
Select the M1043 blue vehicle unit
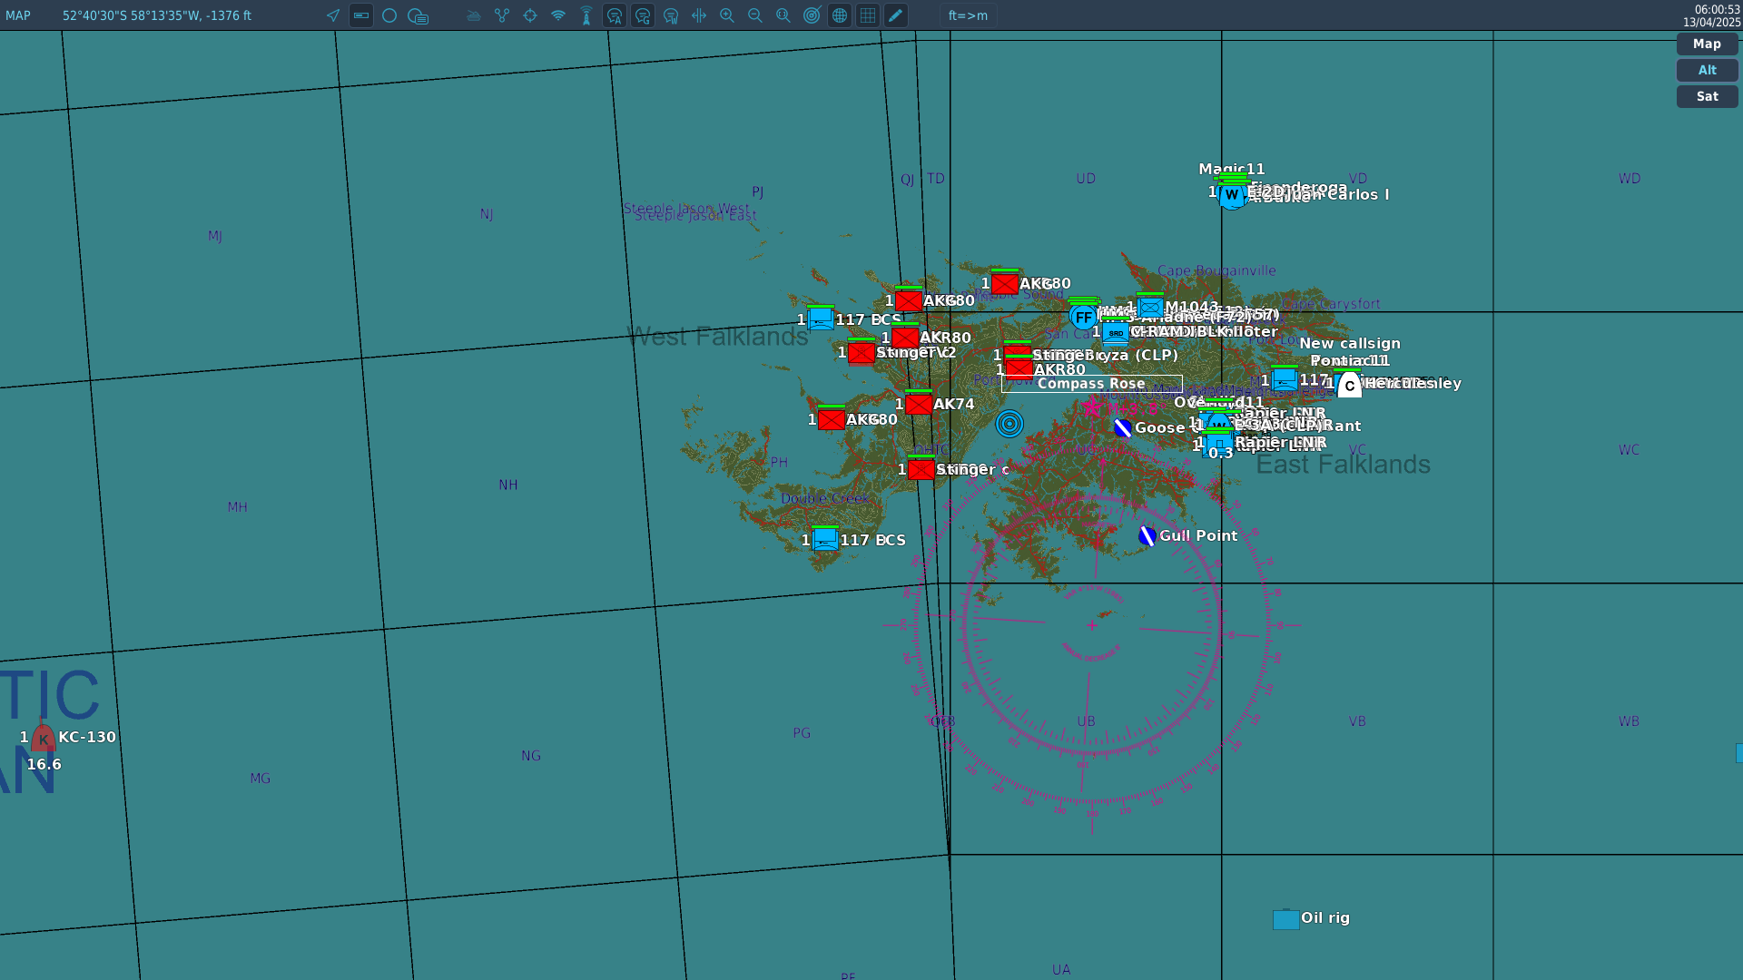pos(1150,308)
